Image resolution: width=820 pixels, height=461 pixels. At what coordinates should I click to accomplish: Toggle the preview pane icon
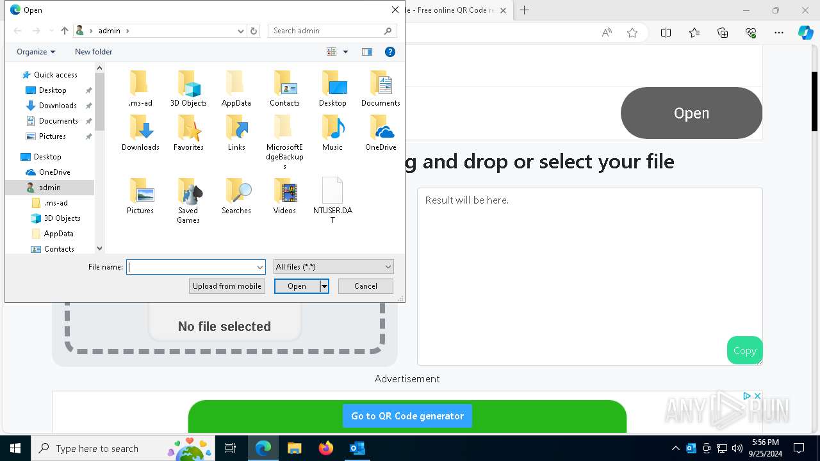(367, 52)
